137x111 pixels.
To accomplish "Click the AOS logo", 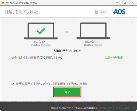I will pos(119,12).
